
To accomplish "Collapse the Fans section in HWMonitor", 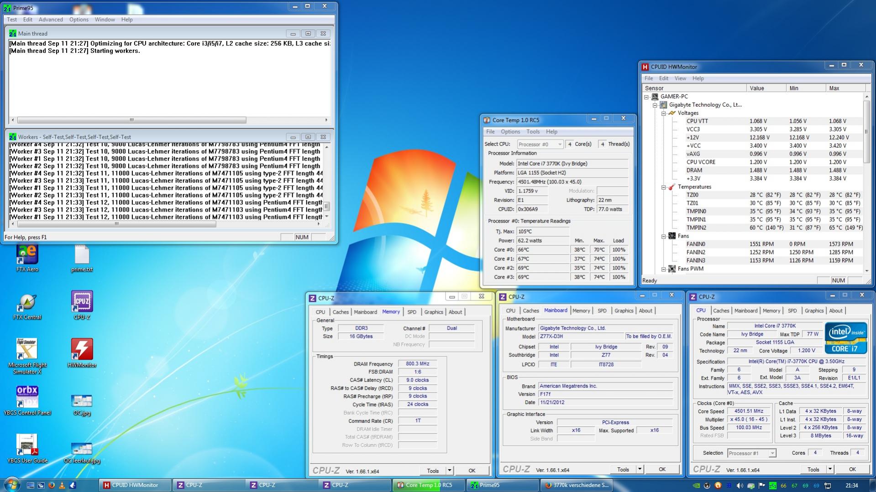I will click(x=664, y=236).
